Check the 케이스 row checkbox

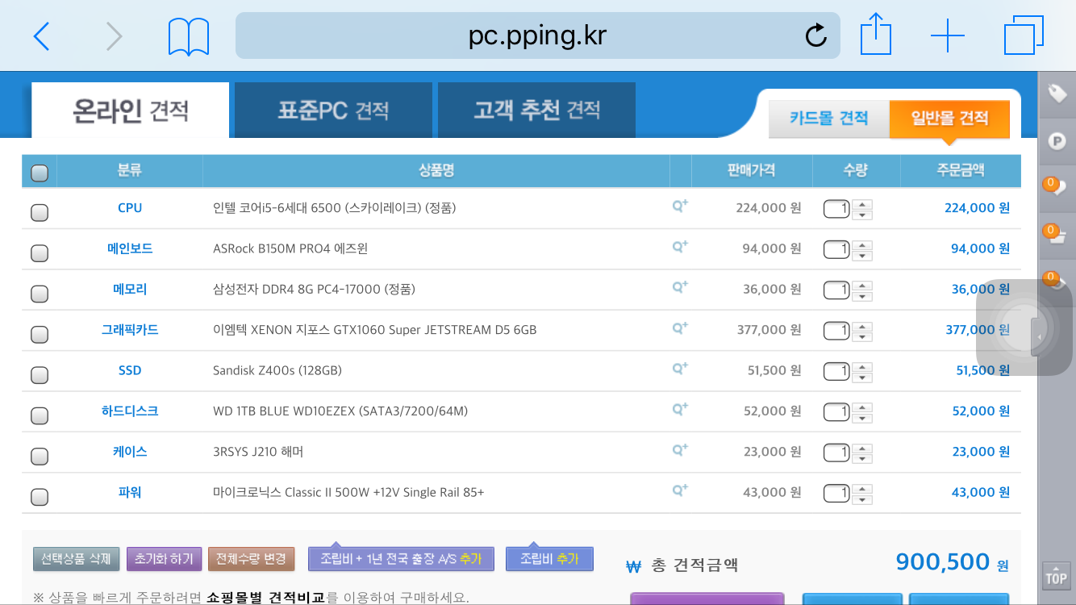[39, 457]
